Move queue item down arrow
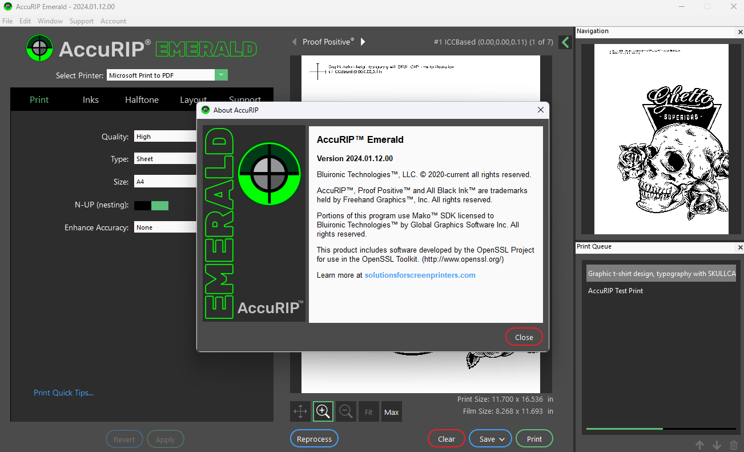Viewport: 744px width, 452px height. tap(717, 445)
